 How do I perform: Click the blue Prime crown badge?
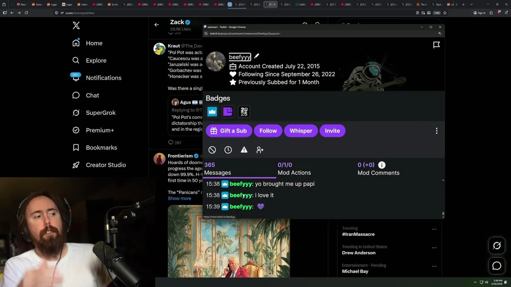coord(212,112)
